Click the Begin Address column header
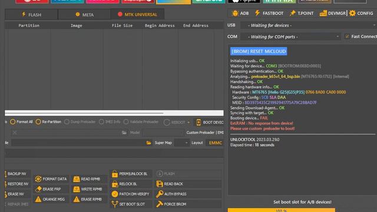This screenshot has height=212, width=377. click(160, 25)
